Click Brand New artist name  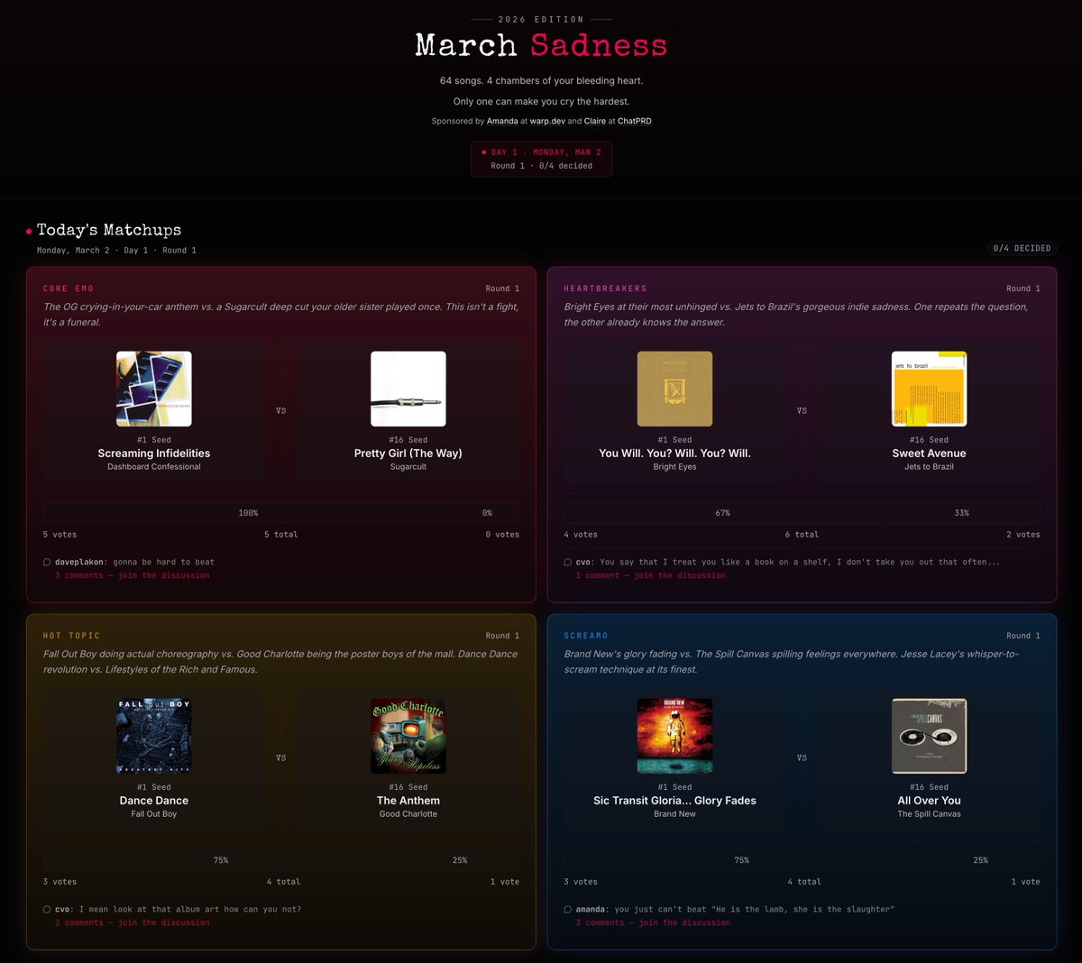(x=674, y=814)
